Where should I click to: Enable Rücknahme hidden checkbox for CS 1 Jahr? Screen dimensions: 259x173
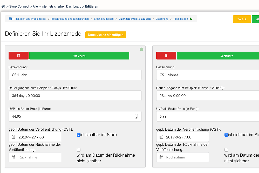(x=79, y=150)
